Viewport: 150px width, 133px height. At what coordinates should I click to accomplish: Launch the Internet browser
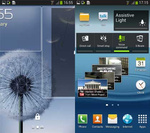pos(127,121)
